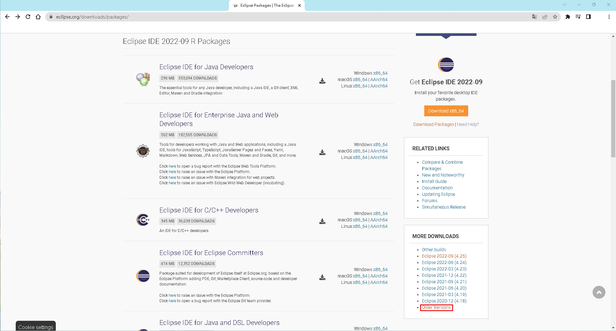Click the translate page icon in address bar
616x331 pixels.
point(535,17)
